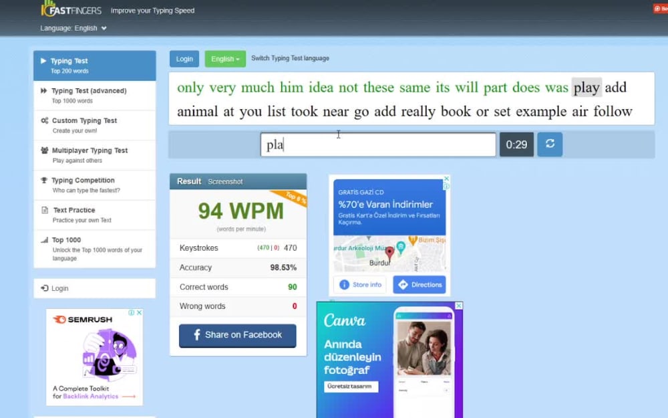This screenshot has height=418, width=668.
Task: Click the Store info button in the ad
Action: tap(359, 284)
